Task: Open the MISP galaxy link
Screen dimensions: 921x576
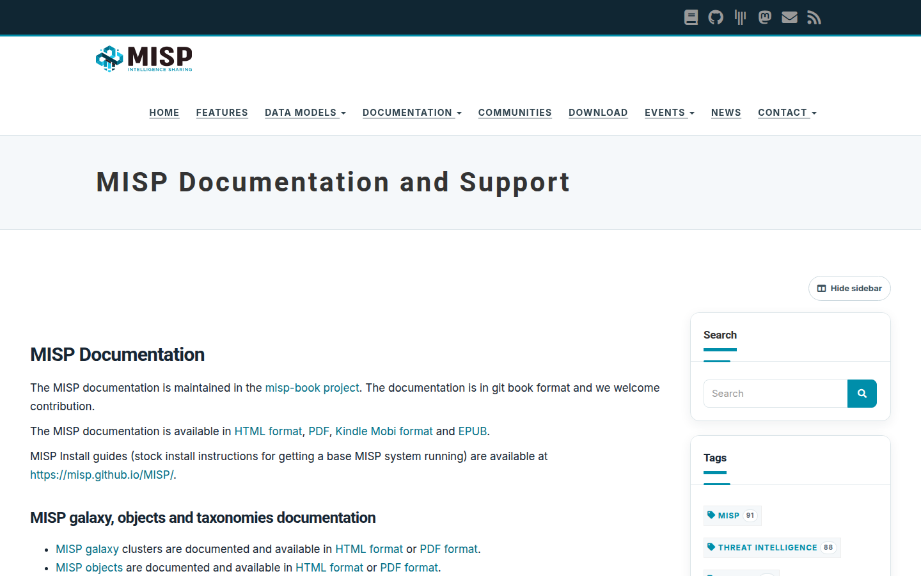Action: (x=87, y=549)
